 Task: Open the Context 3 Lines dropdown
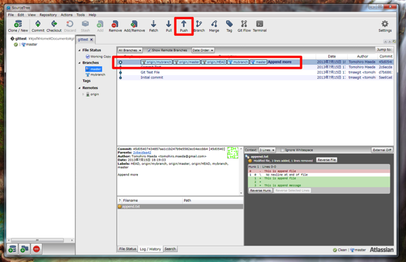[267, 150]
